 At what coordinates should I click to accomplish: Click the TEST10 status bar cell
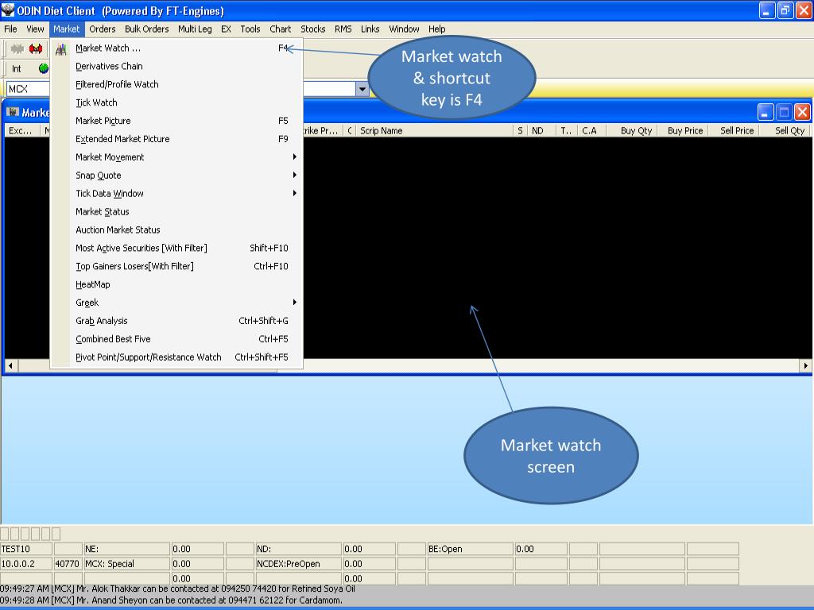coord(26,549)
